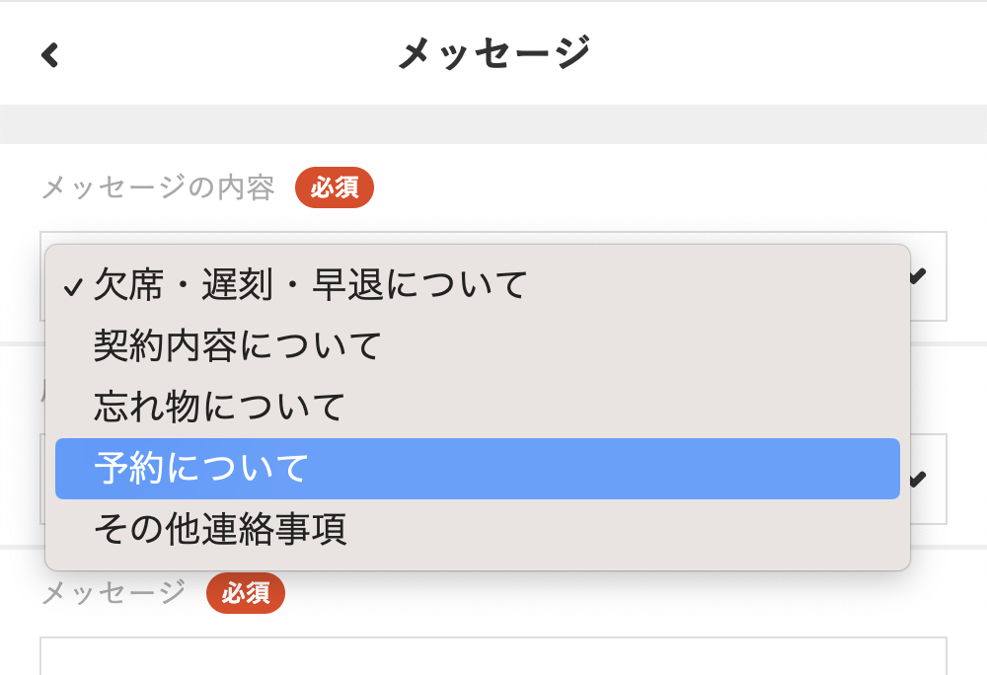Pick 忘れ物について in the dropdown
Image resolution: width=987 pixels, height=675 pixels.
(x=219, y=407)
